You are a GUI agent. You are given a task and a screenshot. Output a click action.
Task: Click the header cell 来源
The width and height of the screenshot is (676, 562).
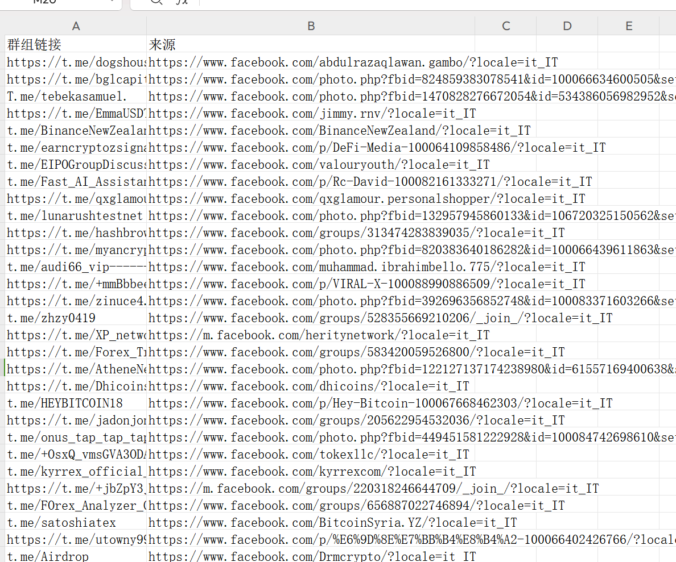(x=311, y=44)
